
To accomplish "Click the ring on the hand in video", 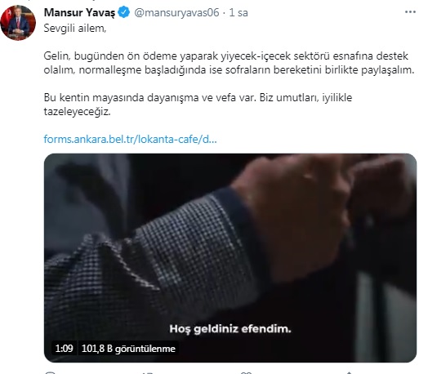I will [309, 176].
